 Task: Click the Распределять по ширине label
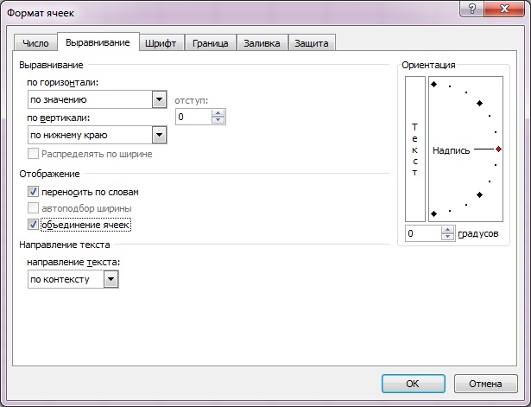[97, 154]
